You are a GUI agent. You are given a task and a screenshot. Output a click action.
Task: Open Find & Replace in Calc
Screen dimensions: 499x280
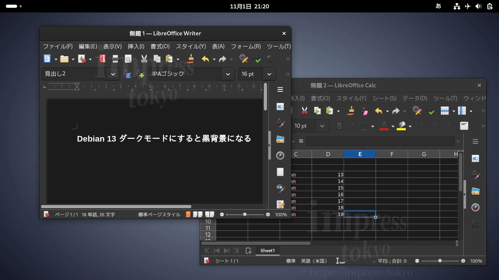417,111
